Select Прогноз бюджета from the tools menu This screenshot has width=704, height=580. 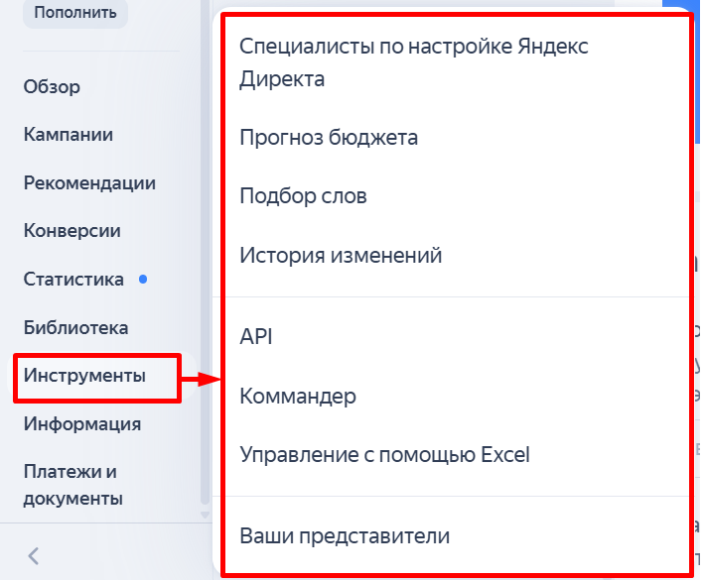[x=329, y=138]
